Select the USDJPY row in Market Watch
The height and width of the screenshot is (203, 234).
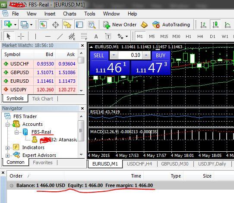(x=40, y=90)
